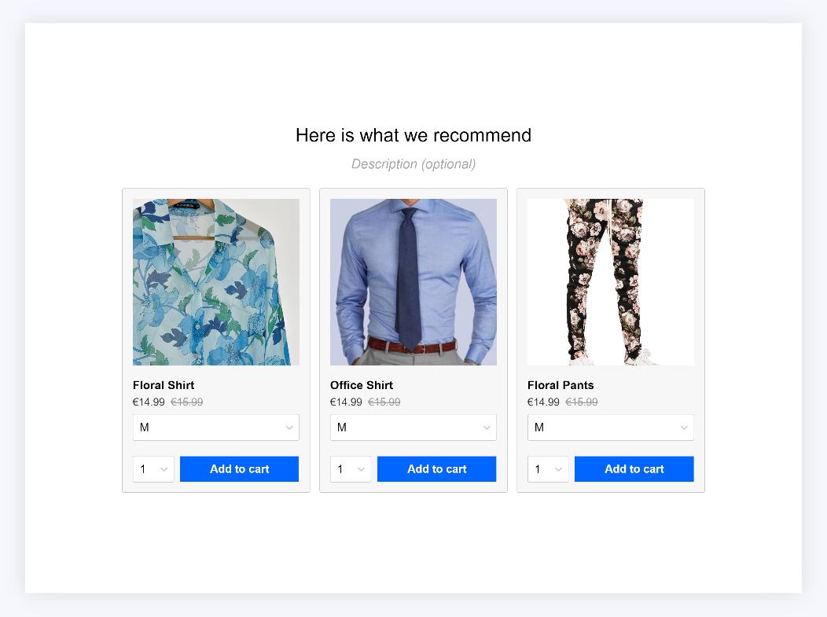Open the Office Shirt product image

[413, 282]
